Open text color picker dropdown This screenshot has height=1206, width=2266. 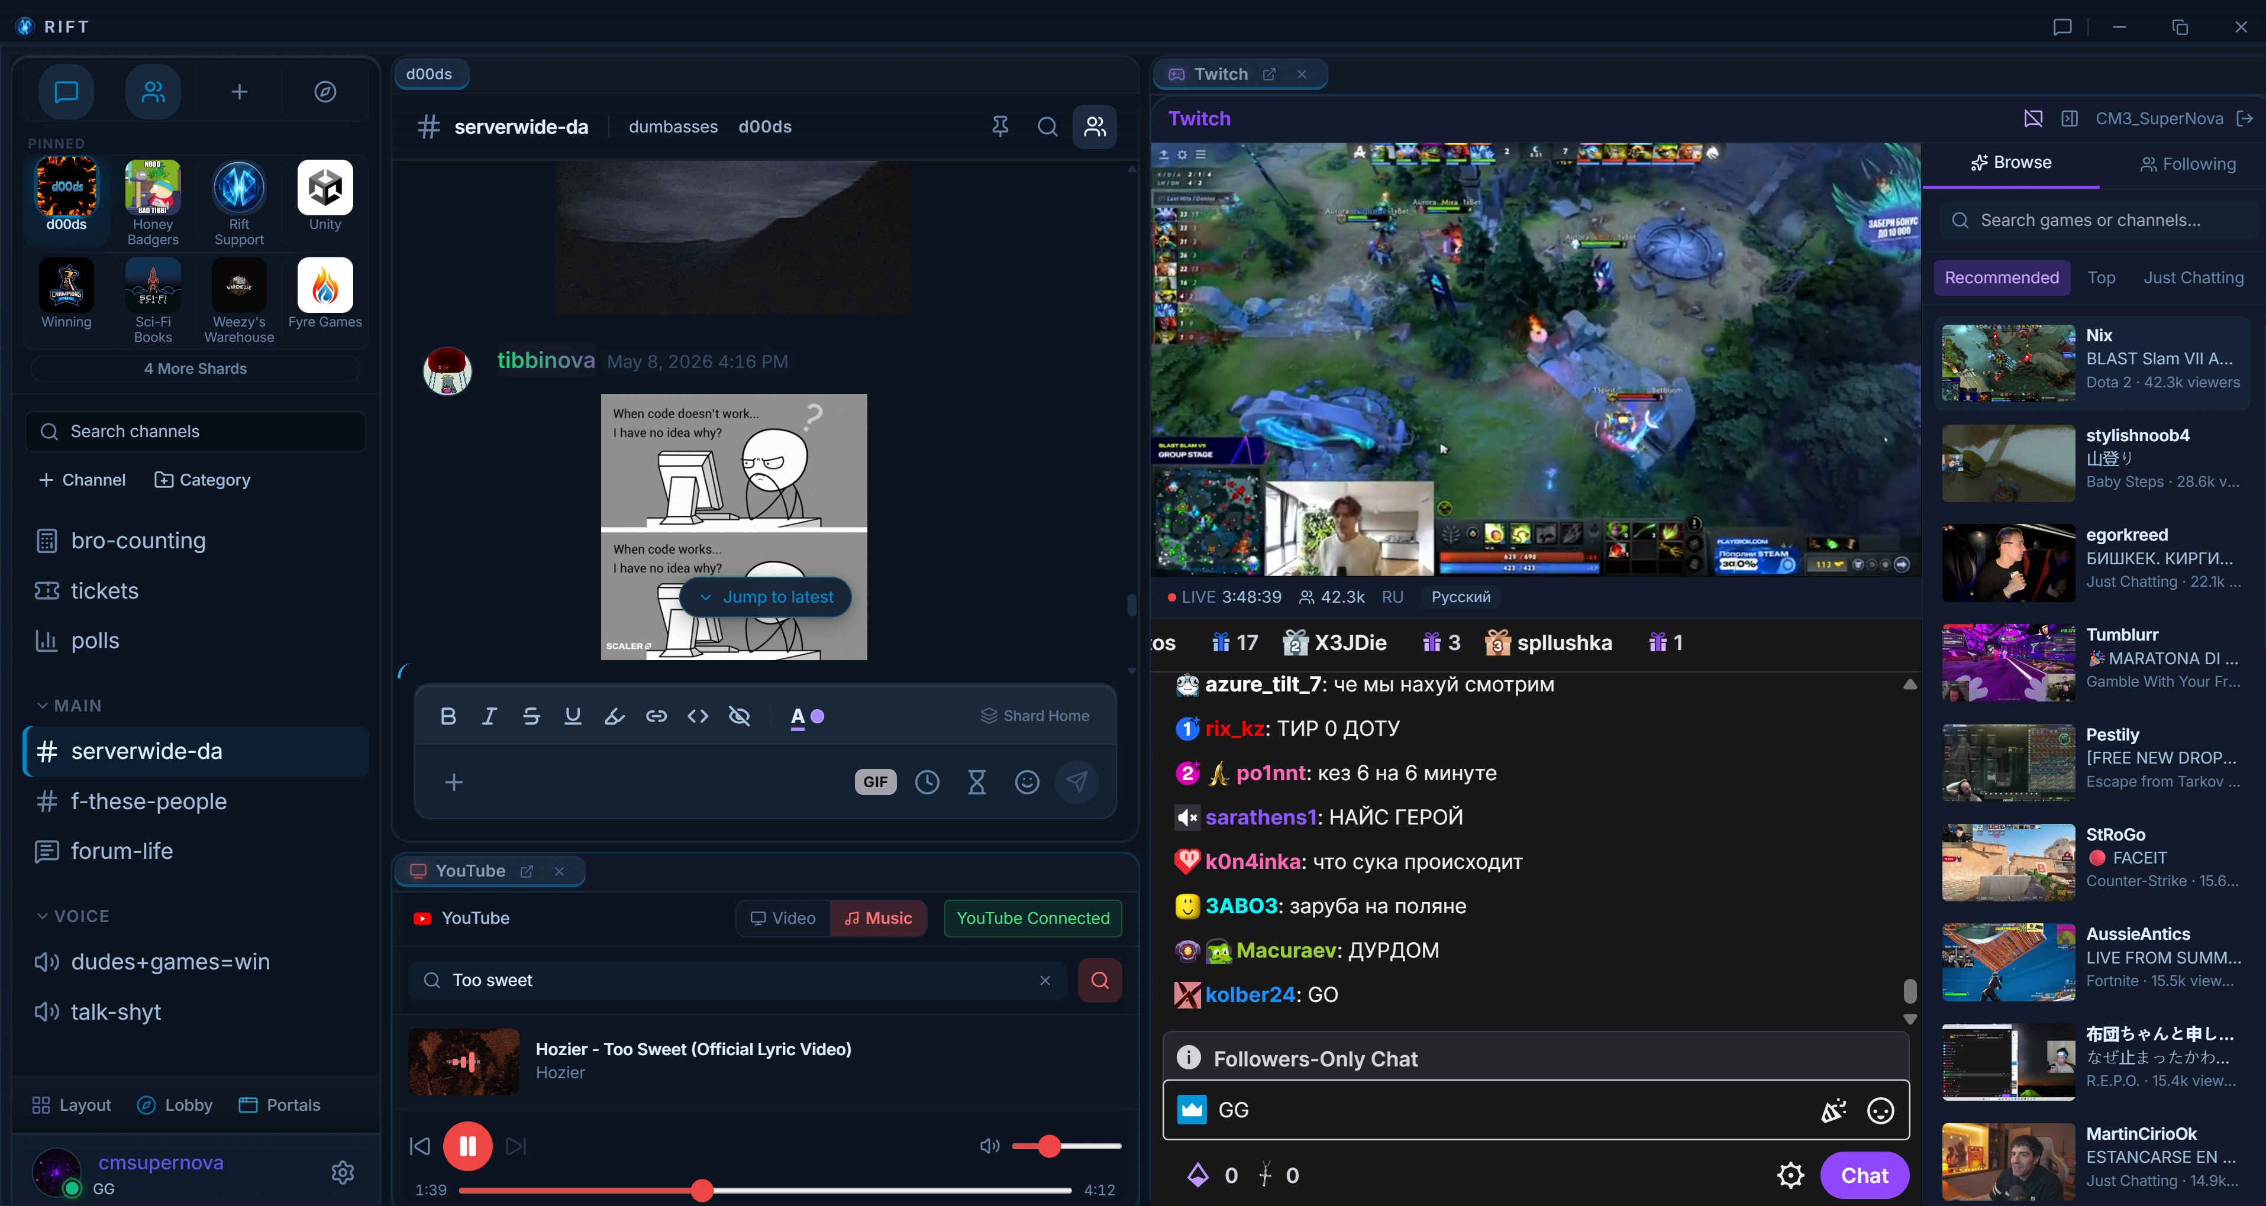798,716
